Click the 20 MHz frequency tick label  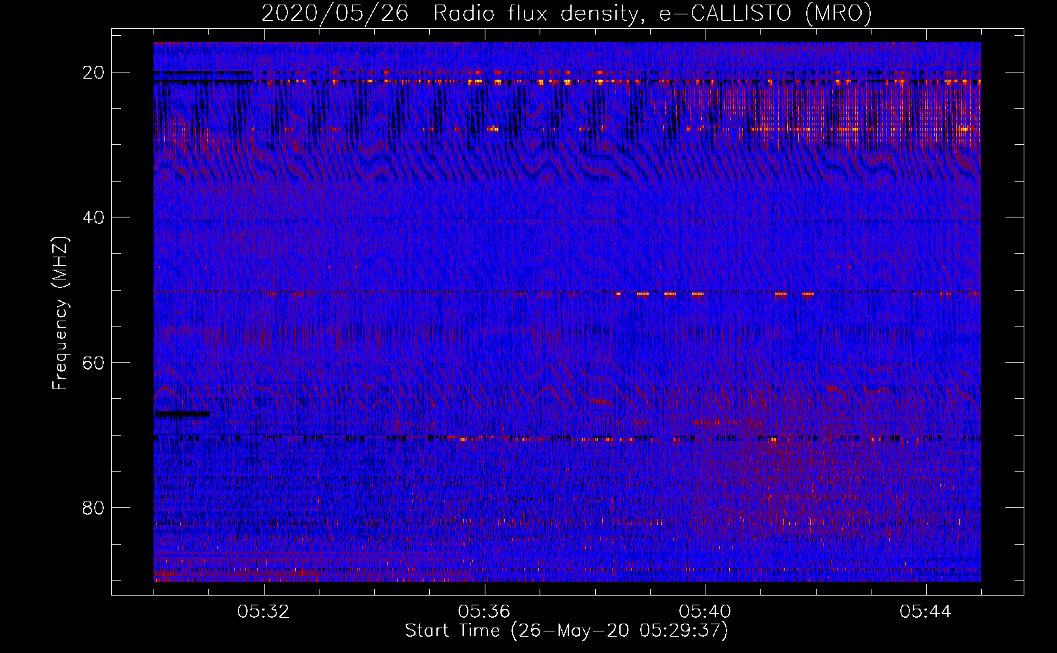(94, 72)
